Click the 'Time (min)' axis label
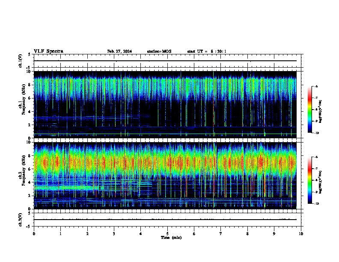This screenshot has height=262, width=339. tap(171, 238)
